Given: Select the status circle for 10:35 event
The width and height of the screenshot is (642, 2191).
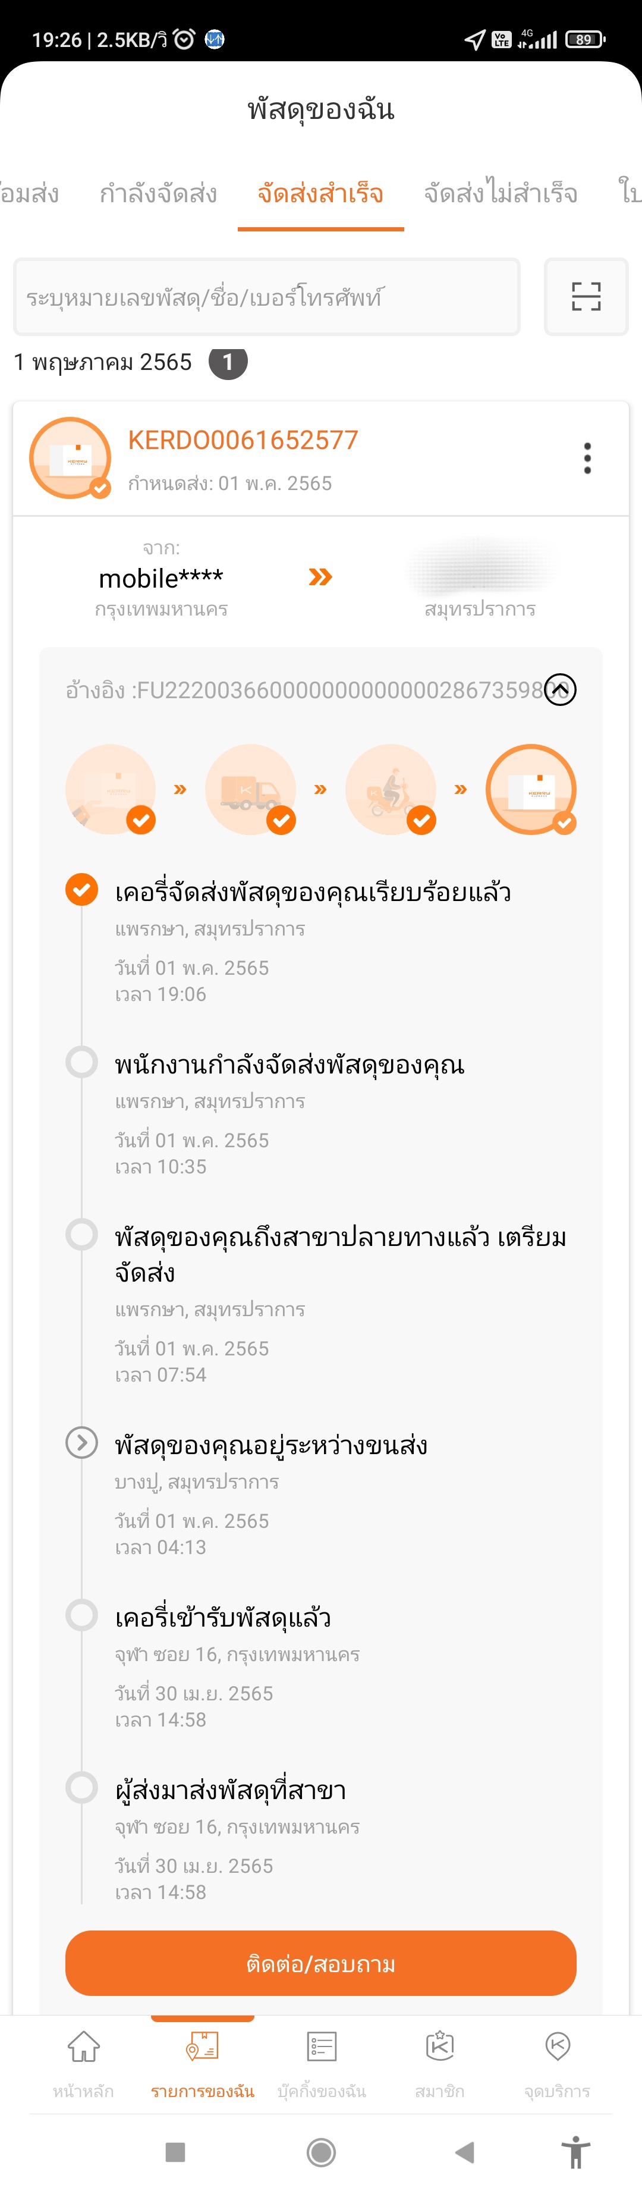Looking at the screenshot, I should pyautogui.click(x=81, y=1062).
